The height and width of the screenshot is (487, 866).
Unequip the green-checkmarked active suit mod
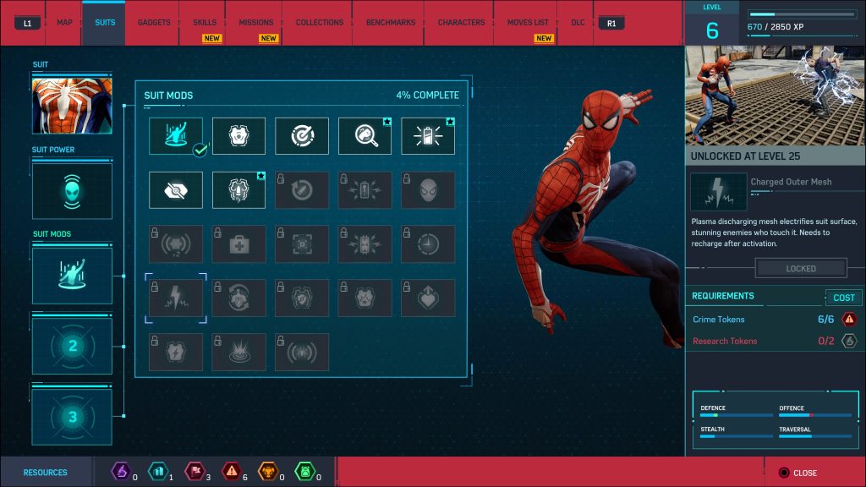pyautogui.click(x=175, y=135)
